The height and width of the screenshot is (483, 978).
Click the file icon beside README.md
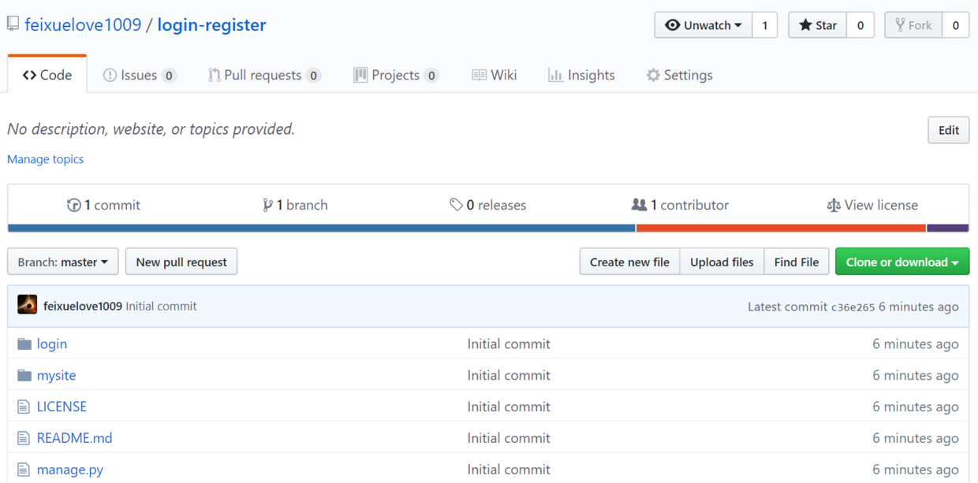pos(24,438)
